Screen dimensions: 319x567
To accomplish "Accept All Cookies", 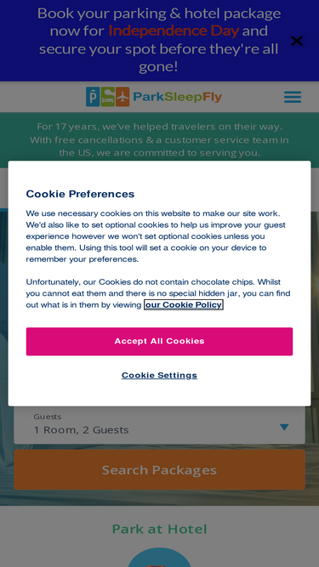I will click(159, 342).
